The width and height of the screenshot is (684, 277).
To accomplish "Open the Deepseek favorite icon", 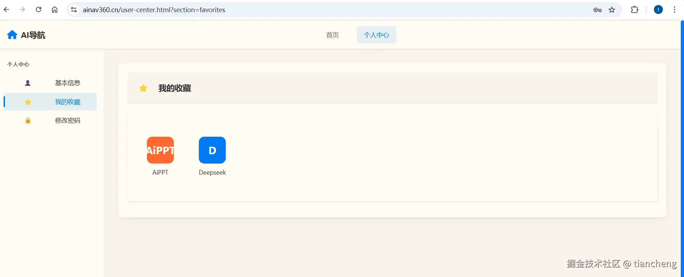I will click(212, 150).
